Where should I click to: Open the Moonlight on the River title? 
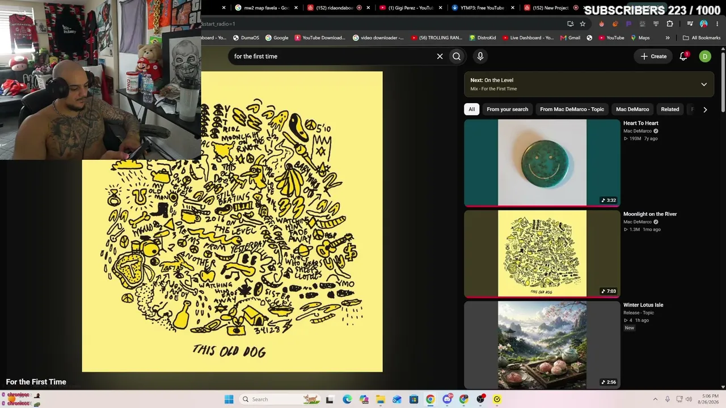(x=650, y=214)
